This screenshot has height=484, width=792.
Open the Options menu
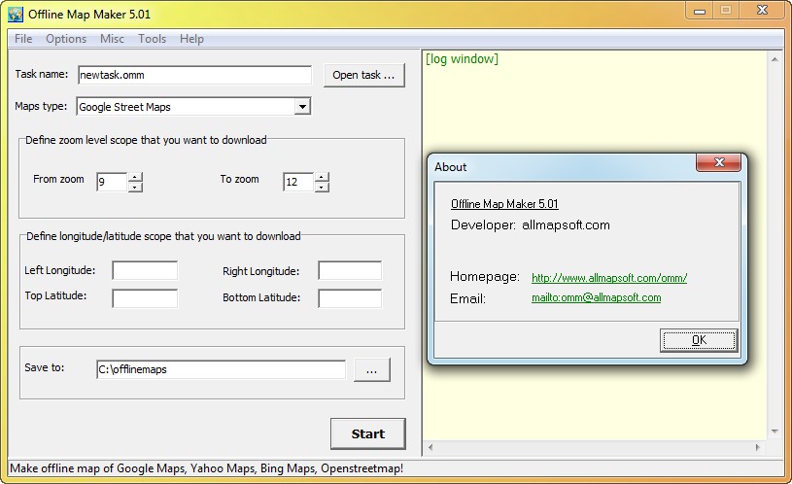(x=66, y=39)
